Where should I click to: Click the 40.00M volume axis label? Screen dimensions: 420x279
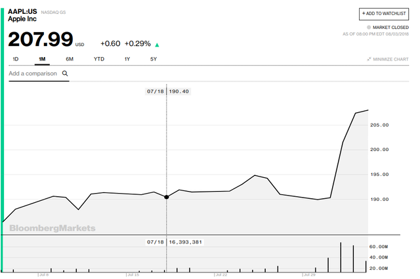point(379,257)
